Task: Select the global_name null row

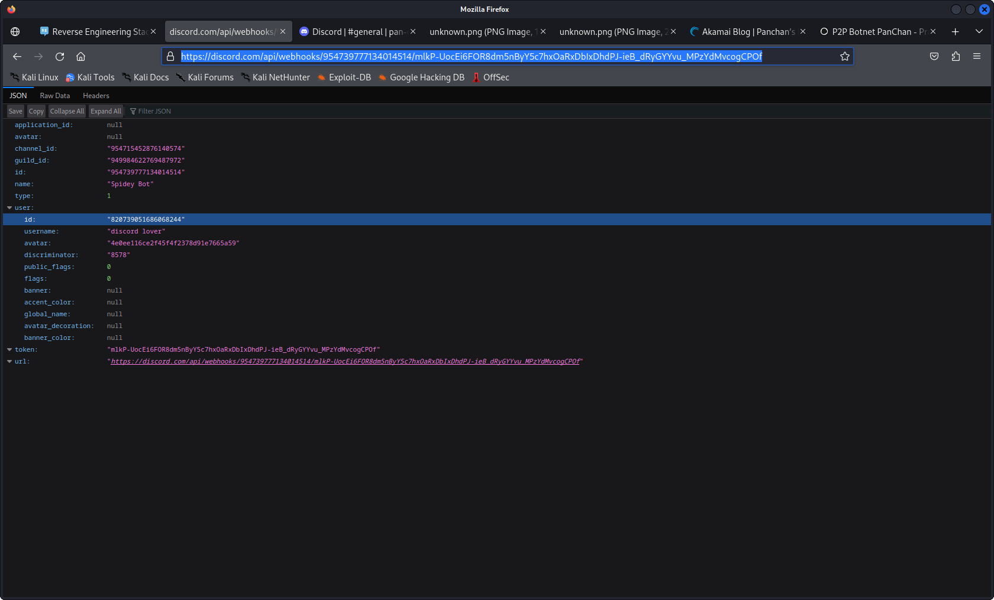Action: click(x=497, y=314)
